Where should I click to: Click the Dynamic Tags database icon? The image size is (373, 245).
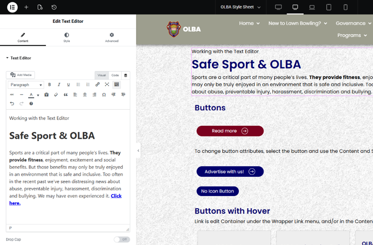126,75
